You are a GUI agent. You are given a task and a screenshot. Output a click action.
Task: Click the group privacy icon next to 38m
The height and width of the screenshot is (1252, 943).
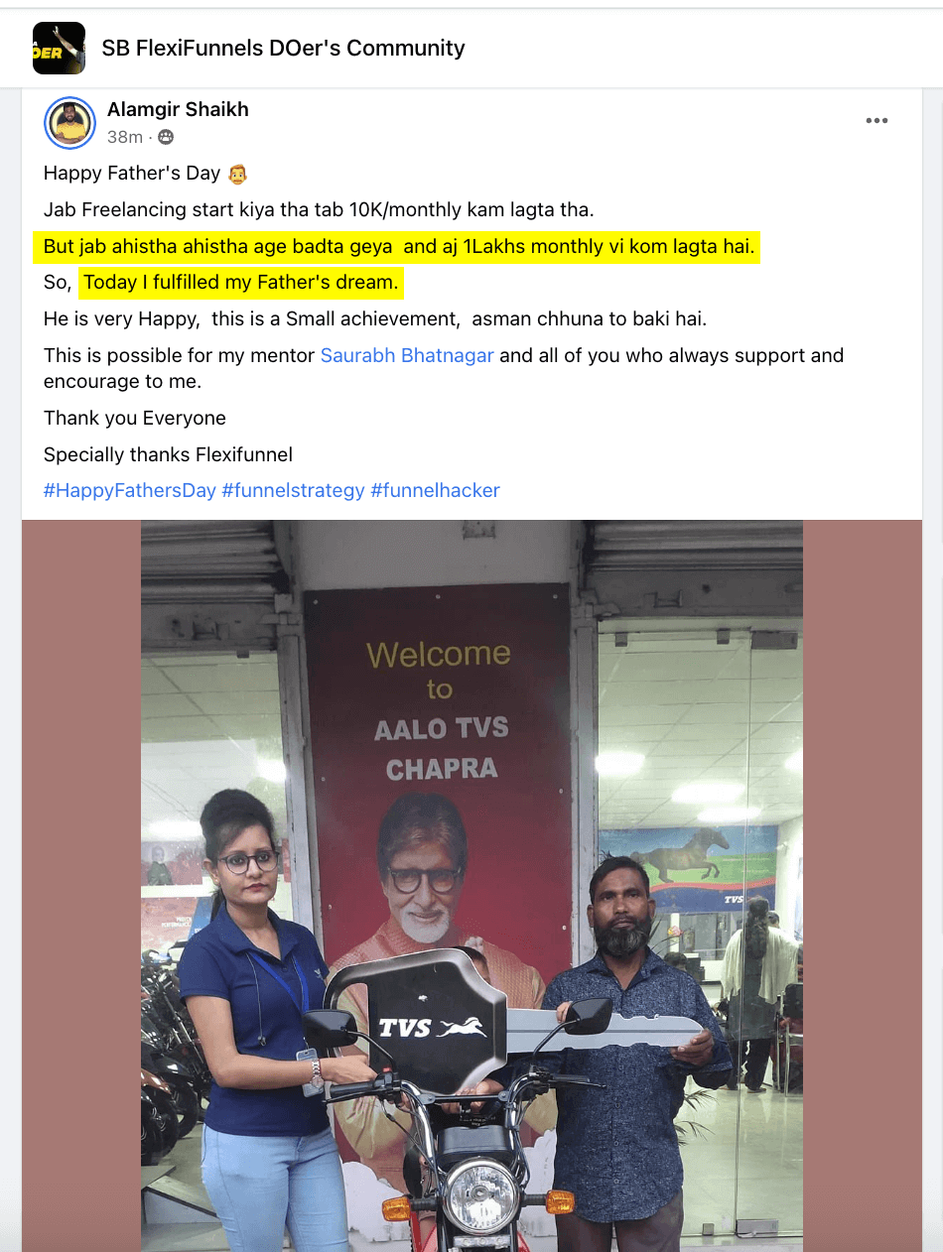click(166, 137)
